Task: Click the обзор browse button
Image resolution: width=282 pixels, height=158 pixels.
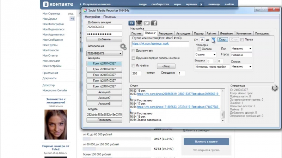Action: (x=166, y=66)
